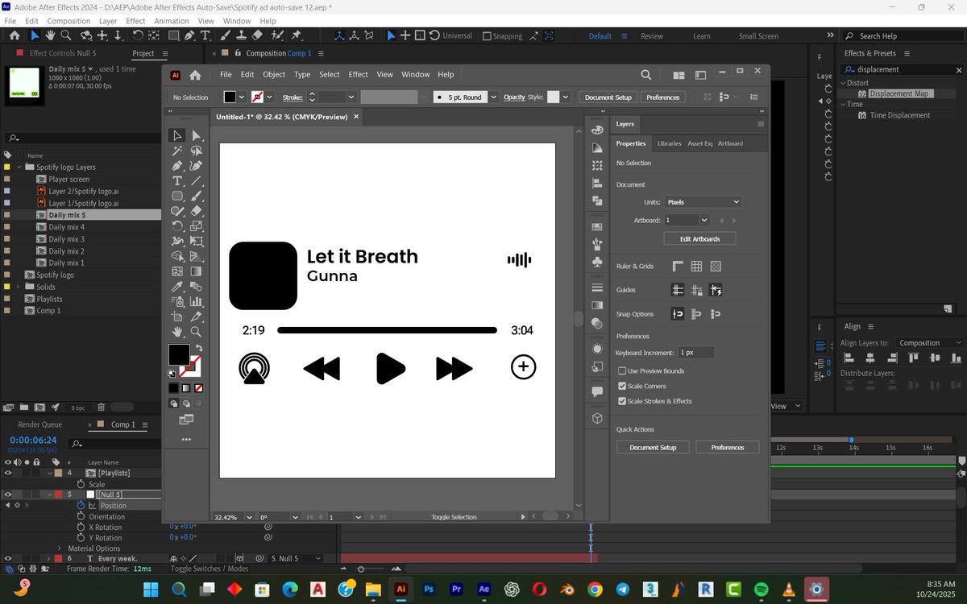
Task: Click the black fill swatch in Illustrator's toolbar
Action: [179, 354]
